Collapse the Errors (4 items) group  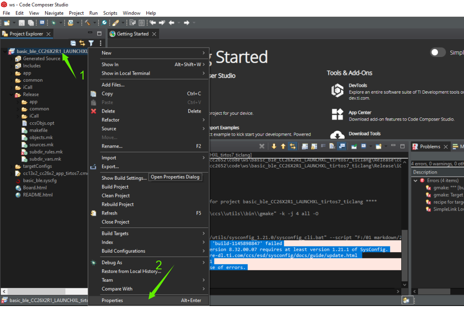coord(415,181)
